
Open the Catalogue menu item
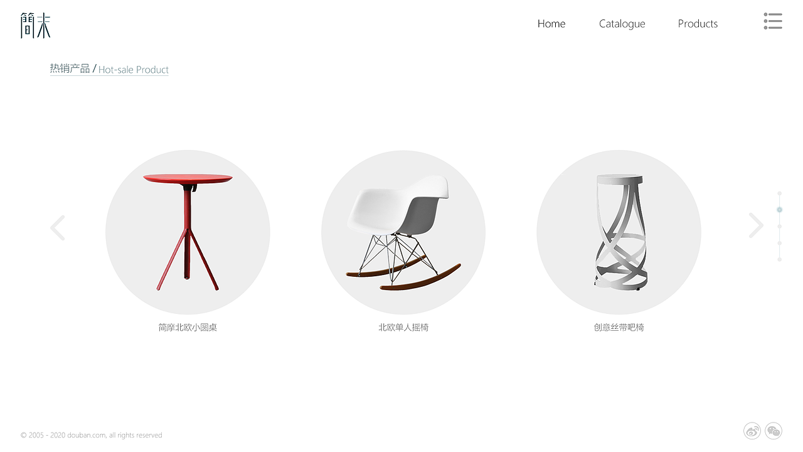click(622, 24)
